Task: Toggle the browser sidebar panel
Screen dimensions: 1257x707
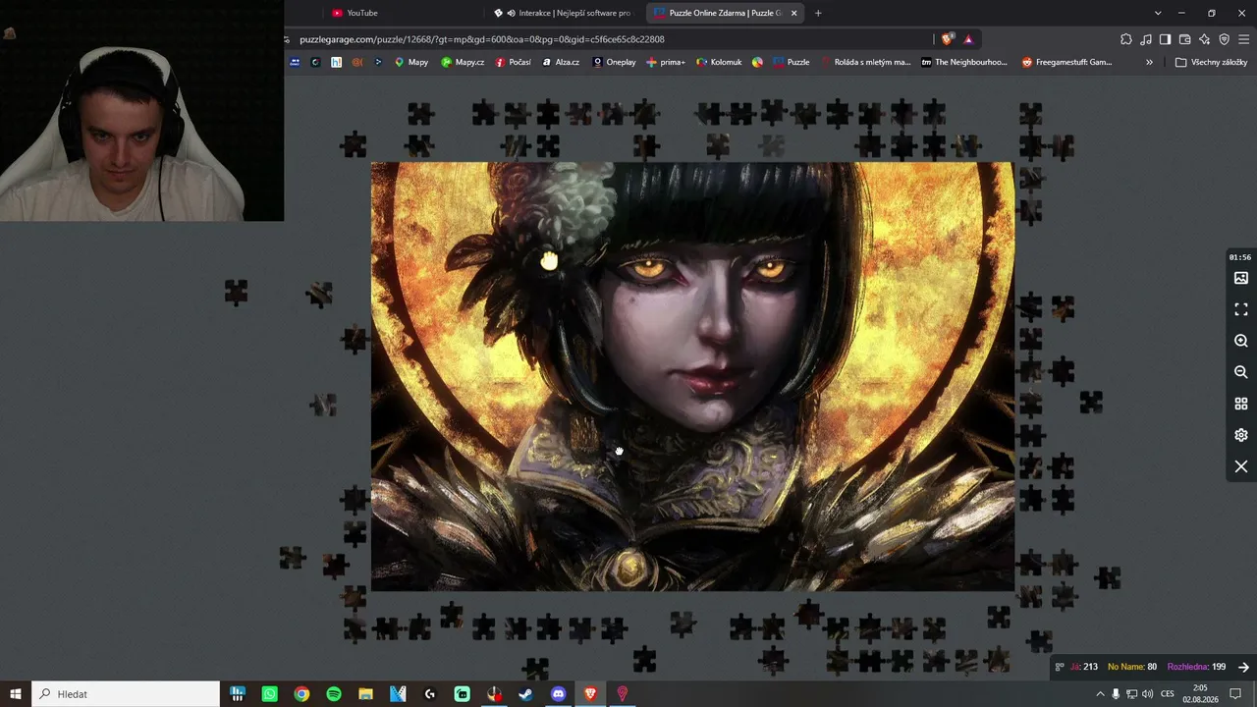Action: 1165,39
